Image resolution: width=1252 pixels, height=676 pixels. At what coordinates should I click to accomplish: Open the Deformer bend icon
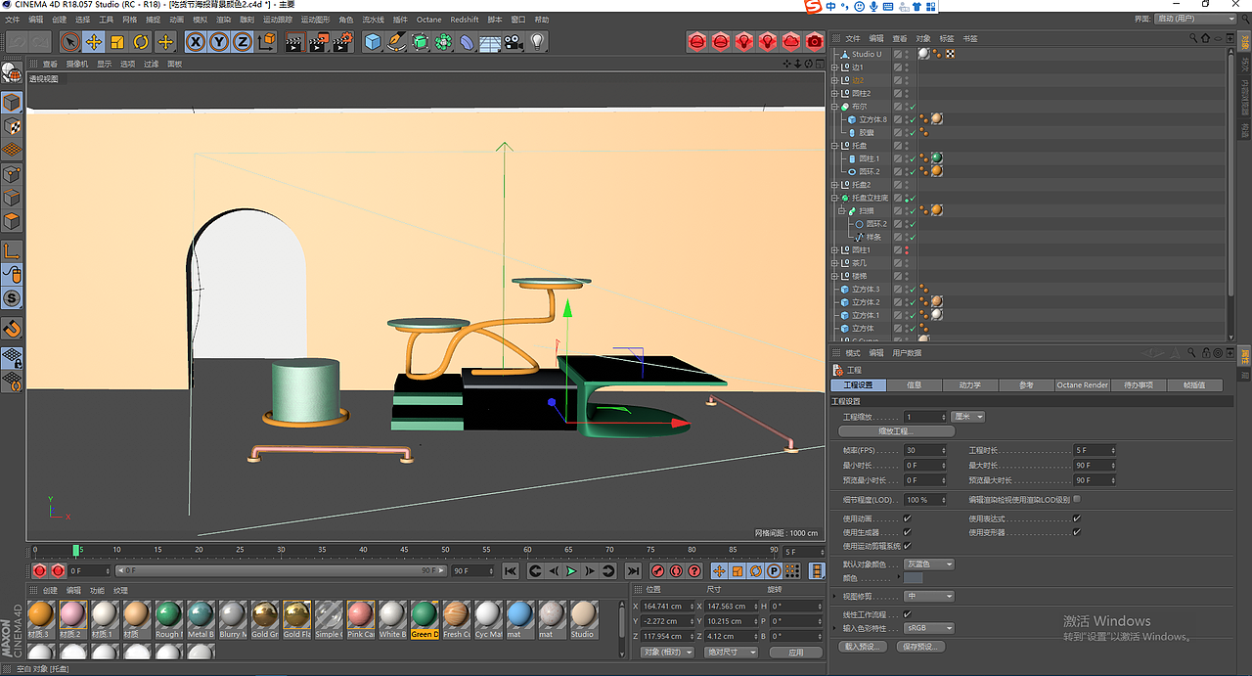[467, 42]
